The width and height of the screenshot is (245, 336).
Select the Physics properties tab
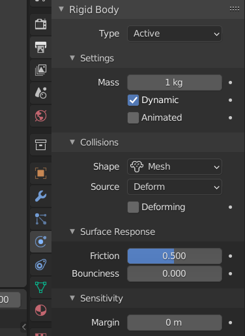41,242
